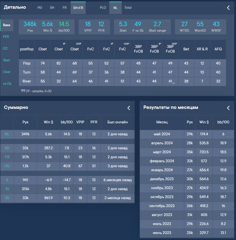236x240 pixels.
Task: Click the 348k Рук stat
Action: 30,27
